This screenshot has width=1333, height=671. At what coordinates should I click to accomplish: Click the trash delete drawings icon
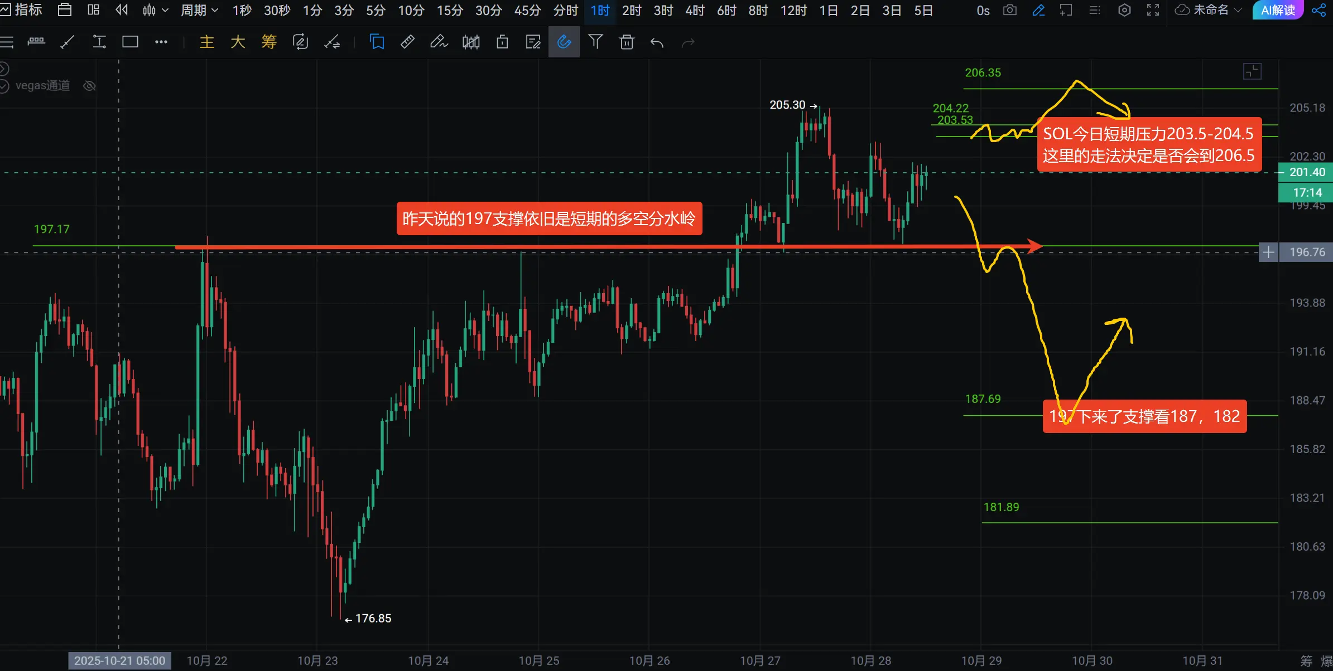tap(627, 42)
